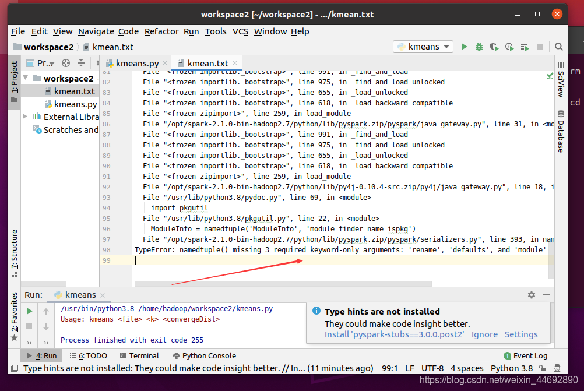Open the Navigate menu
The width and height of the screenshot is (584, 391).
click(x=96, y=31)
